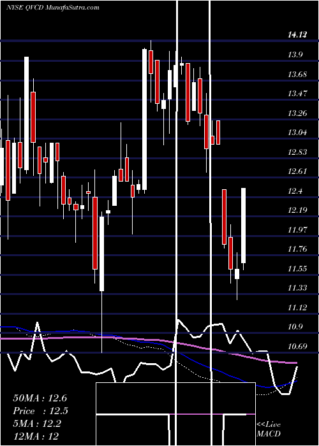Click the 5MA : 12.2 readout
Image resolution: width=319 pixels, height=446 pixels.
[x=37, y=424]
